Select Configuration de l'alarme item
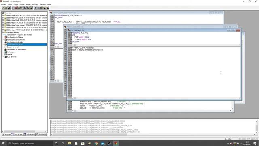The height and width of the screenshot is (146, 259). pyautogui.click(x=15, y=37)
